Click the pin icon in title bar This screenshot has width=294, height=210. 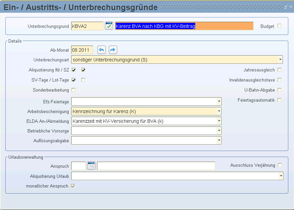[286, 7]
